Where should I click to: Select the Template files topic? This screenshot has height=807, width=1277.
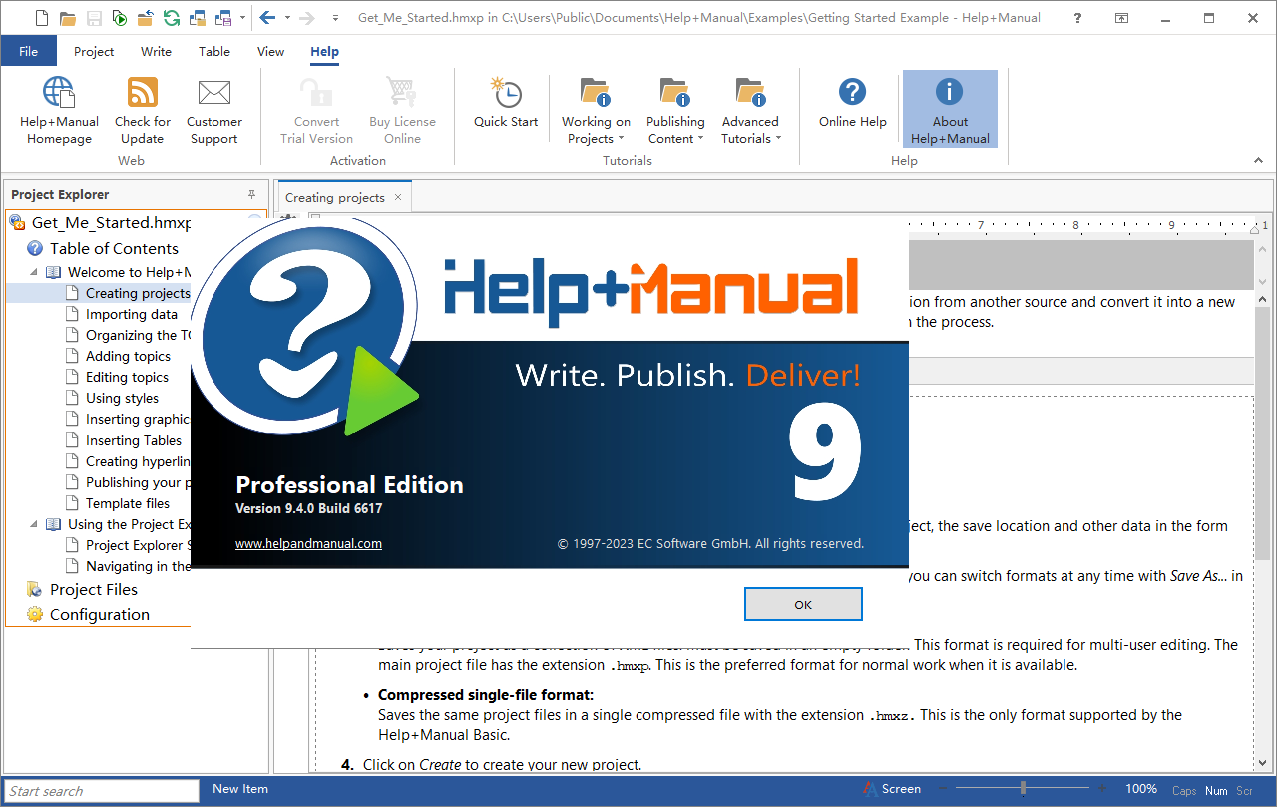pos(128,503)
